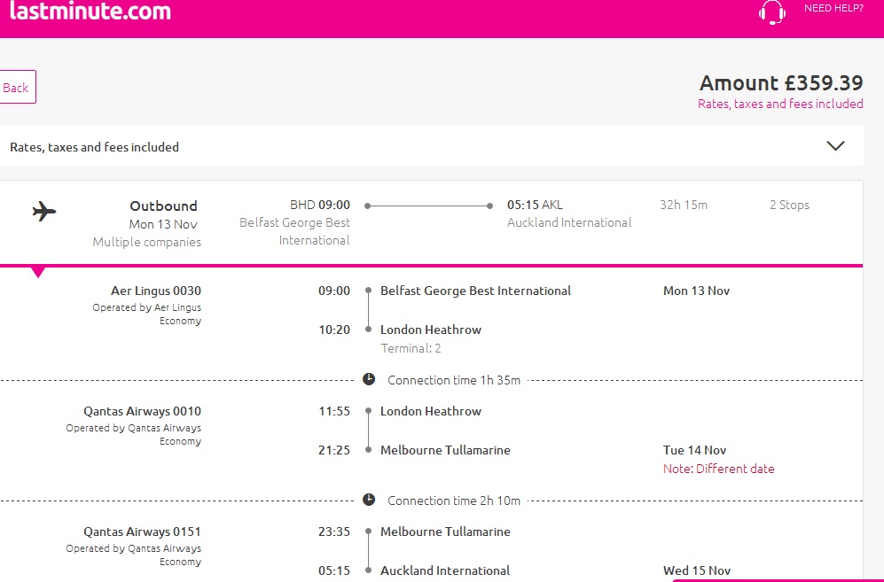884x582 pixels.
Task: Click 'Connection time 1h 35m' text
Action: [x=454, y=380]
